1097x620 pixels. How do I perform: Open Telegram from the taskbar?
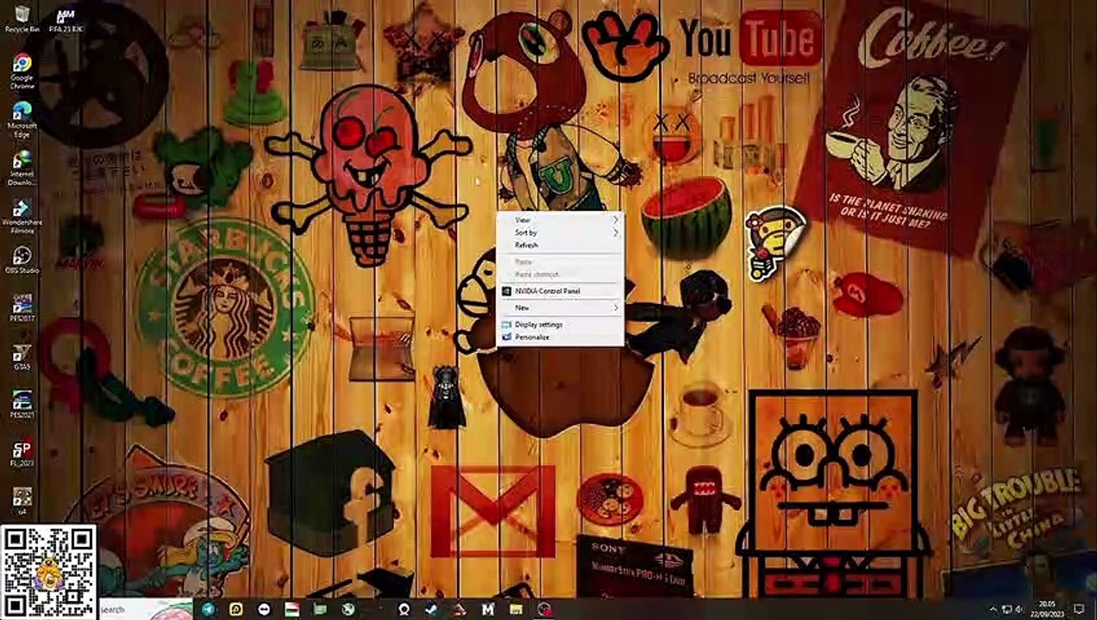(209, 609)
